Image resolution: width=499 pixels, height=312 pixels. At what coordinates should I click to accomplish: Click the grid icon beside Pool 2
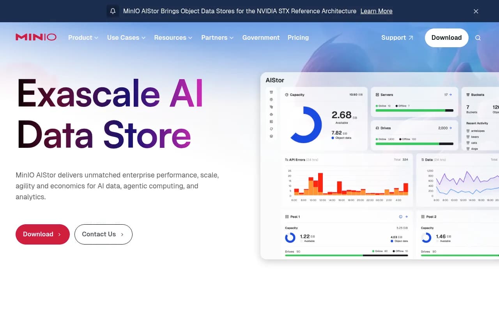tap(423, 216)
